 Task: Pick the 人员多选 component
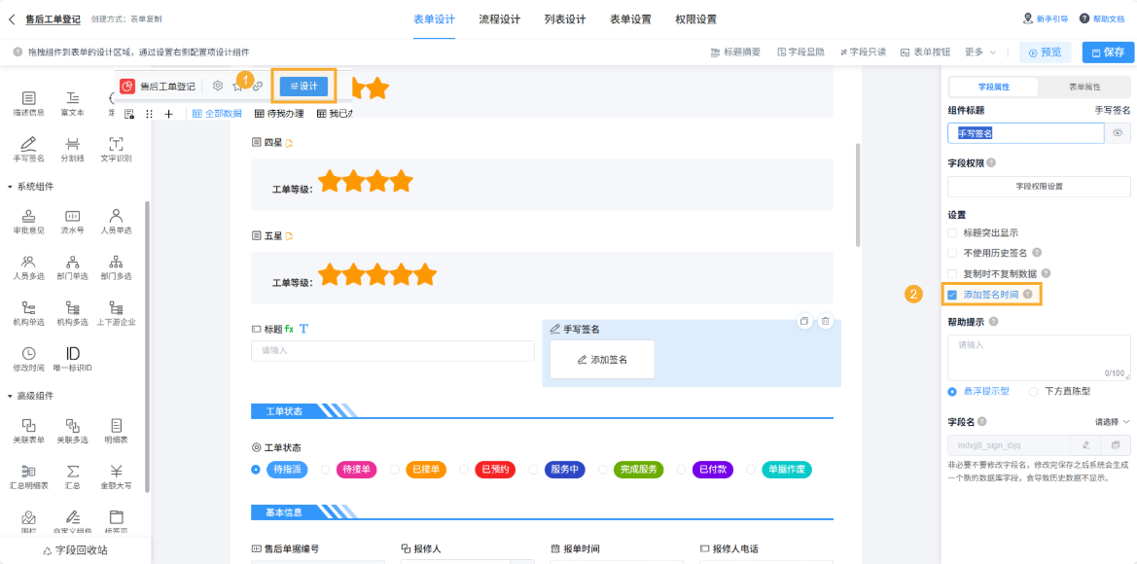click(29, 268)
